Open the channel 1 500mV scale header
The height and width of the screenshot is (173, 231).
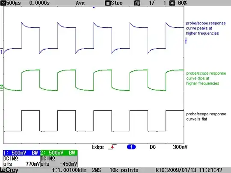coord(21,153)
